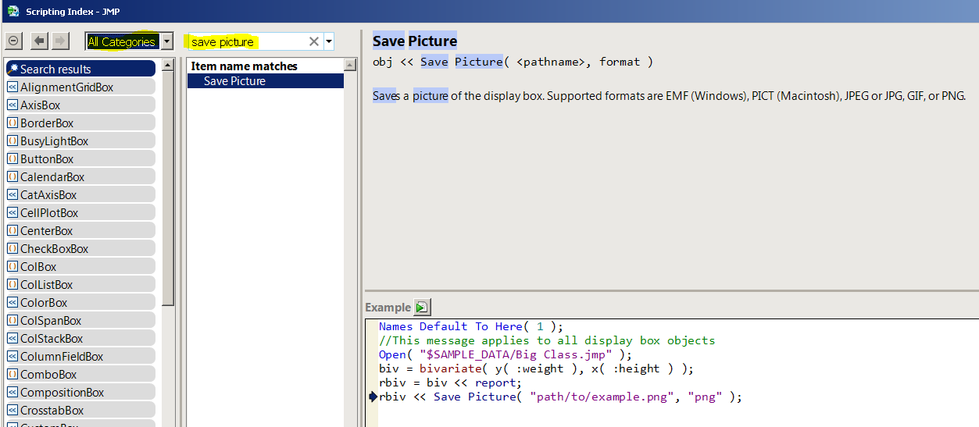The height and width of the screenshot is (427, 979).
Task: Click the message icon beside AlignmentGridBox
Action: click(13, 87)
